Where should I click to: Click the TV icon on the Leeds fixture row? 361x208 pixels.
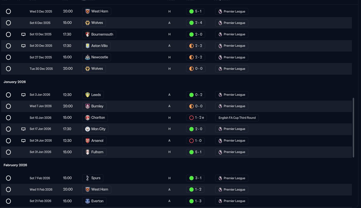[23, 95]
